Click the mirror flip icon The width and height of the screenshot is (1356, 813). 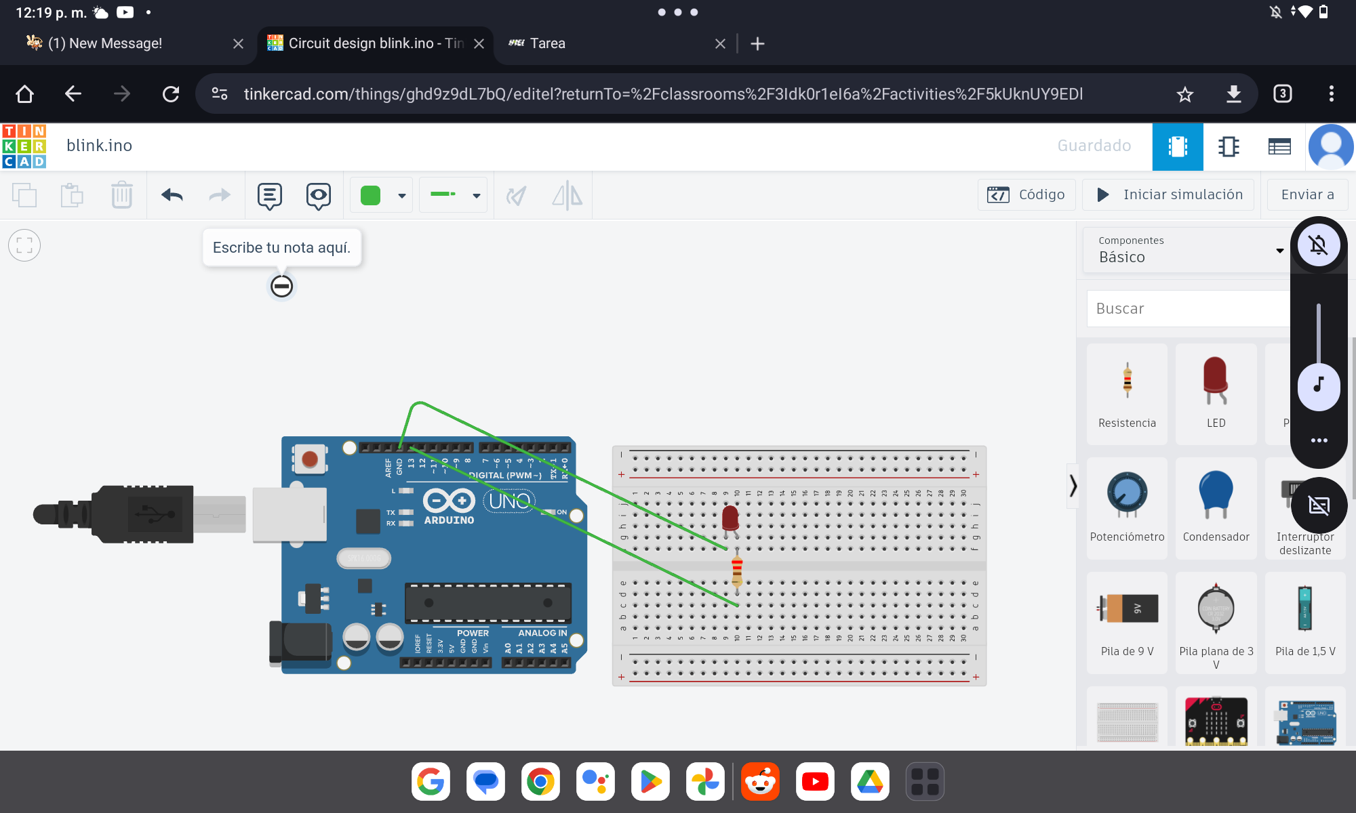coord(567,196)
